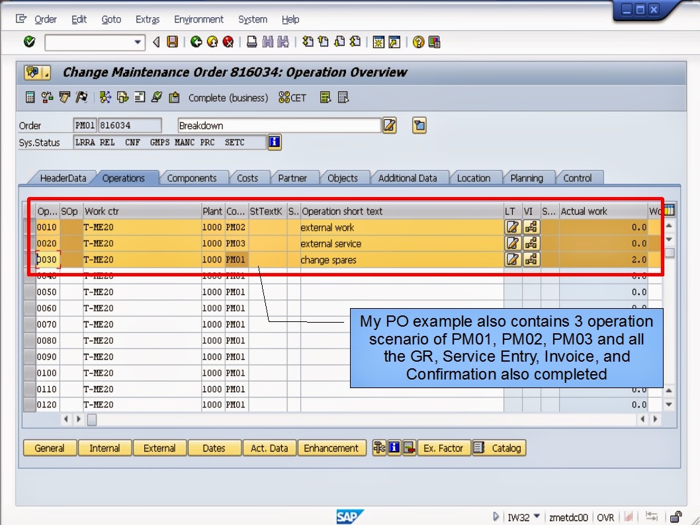The width and height of the screenshot is (700, 525).
Task: Click the blue info icon beside Enhancement
Action: pyautogui.click(x=394, y=448)
